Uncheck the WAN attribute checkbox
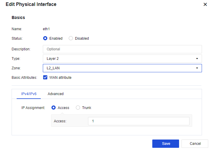 coord(46,78)
